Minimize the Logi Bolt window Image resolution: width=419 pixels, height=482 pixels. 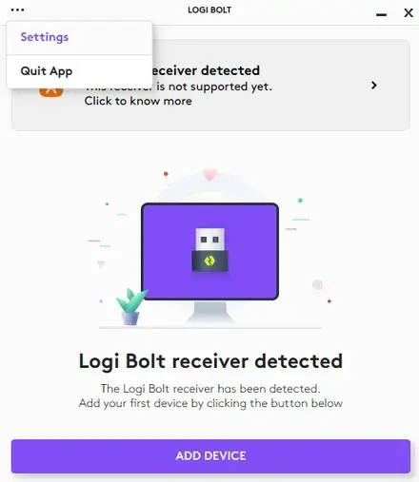[x=381, y=14]
